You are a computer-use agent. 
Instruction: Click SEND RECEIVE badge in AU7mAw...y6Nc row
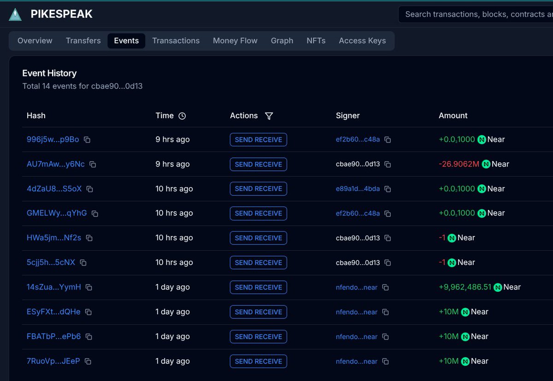259,164
